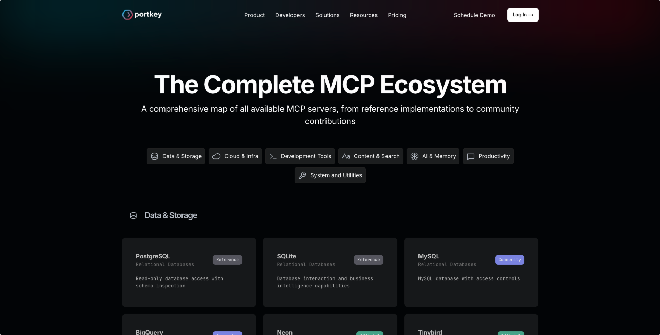Image resolution: width=660 pixels, height=335 pixels.
Task: Select the AI & Memory category label
Action: point(439,156)
